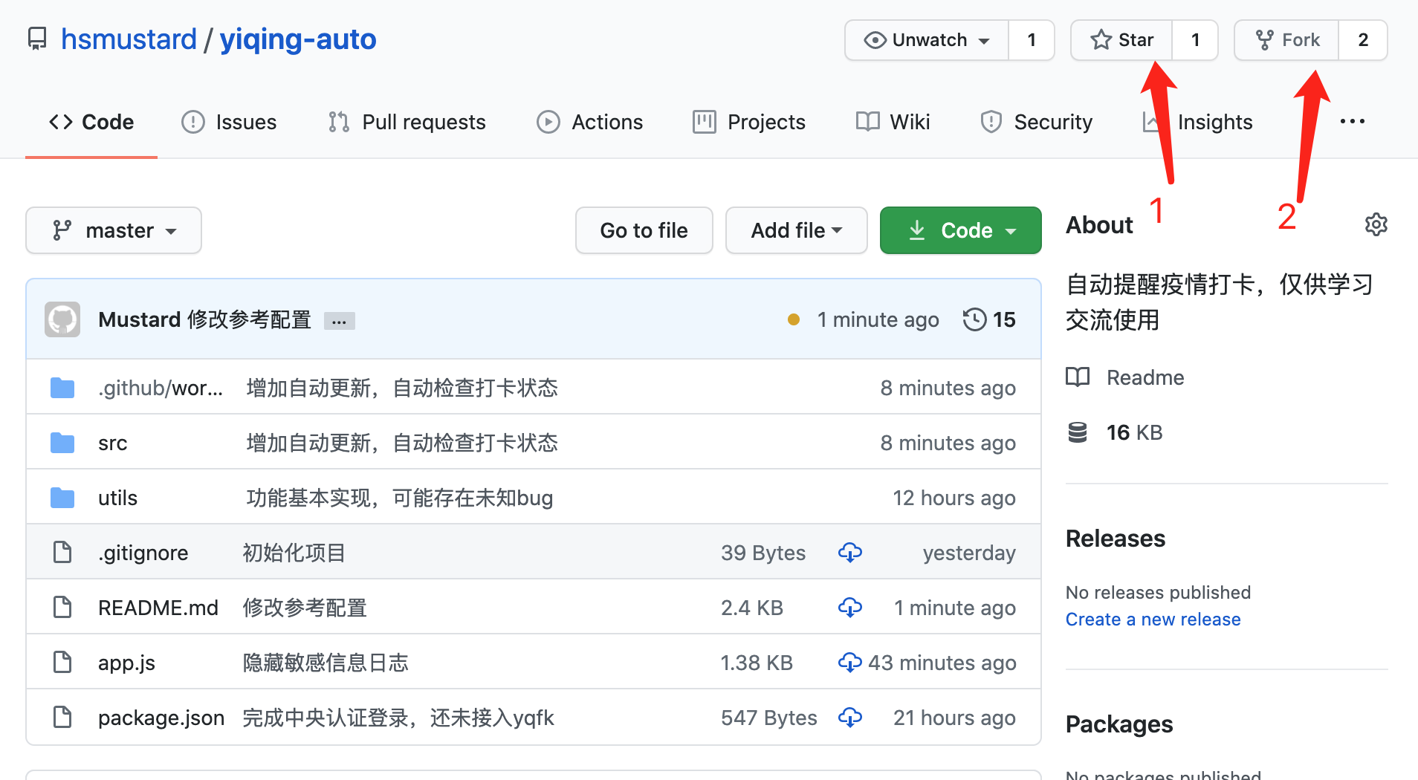Open the Wiki tab

point(893,122)
